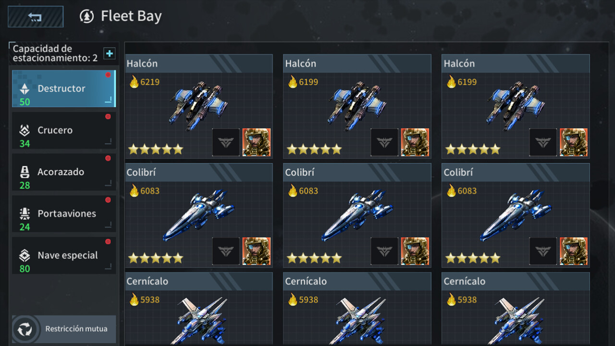This screenshot has width=615, height=346.
Task: Switch to the Crucero category tab
Action: pos(64,130)
